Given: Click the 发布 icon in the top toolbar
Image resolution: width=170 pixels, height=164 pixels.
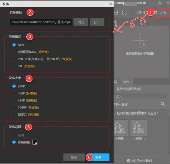Looking at the screenshot, I should [x=156, y=13].
